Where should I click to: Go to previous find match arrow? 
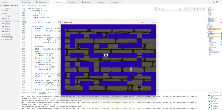pos(194,9)
